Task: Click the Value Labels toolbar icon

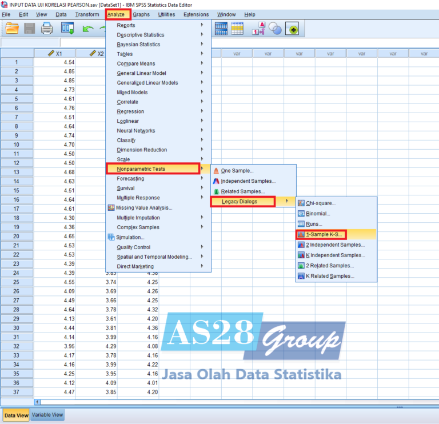Action: point(259,27)
